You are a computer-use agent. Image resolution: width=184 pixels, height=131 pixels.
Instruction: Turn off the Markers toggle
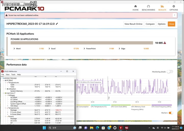tap(171, 113)
